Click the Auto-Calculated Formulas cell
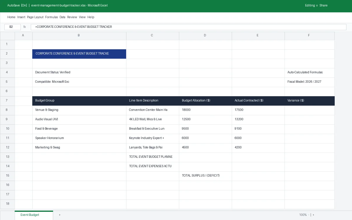This screenshot has height=220, width=352. click(309, 73)
